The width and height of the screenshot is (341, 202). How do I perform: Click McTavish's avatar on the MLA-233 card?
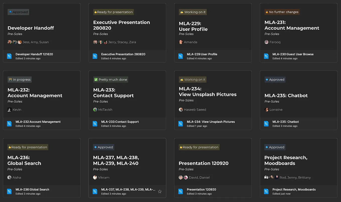pos(95,109)
